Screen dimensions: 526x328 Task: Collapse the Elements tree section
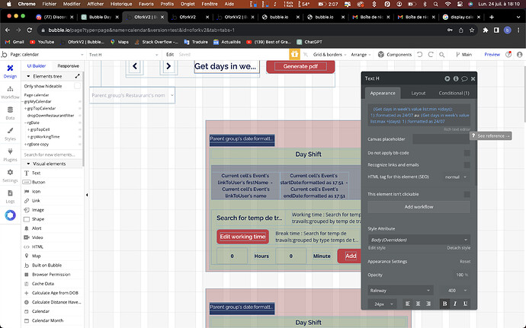click(28, 76)
